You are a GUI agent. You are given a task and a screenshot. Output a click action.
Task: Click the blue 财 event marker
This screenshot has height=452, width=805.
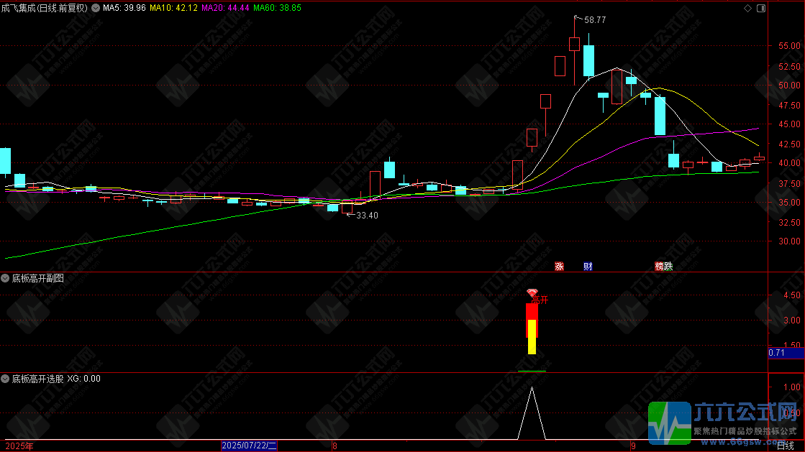[x=588, y=267]
